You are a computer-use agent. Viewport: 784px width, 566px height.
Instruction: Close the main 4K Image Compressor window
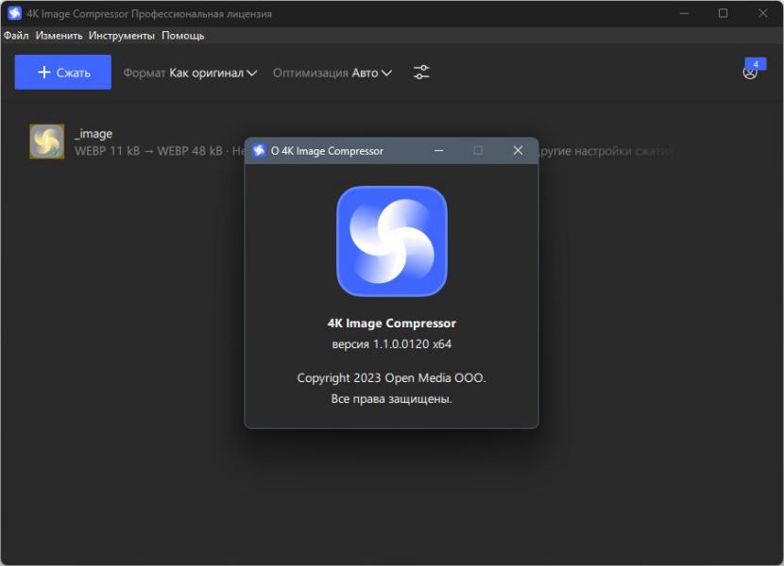pyautogui.click(x=762, y=13)
